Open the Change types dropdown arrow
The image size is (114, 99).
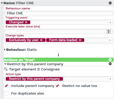point(110,40)
